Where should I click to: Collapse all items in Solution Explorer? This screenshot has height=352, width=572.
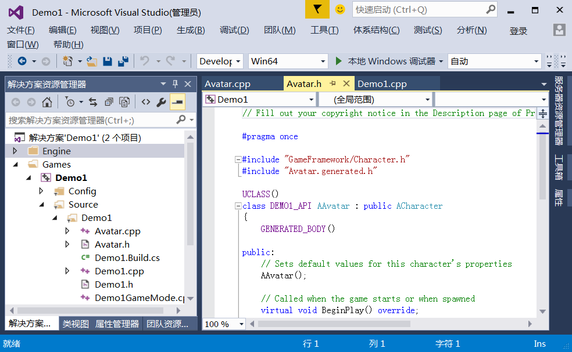109,102
